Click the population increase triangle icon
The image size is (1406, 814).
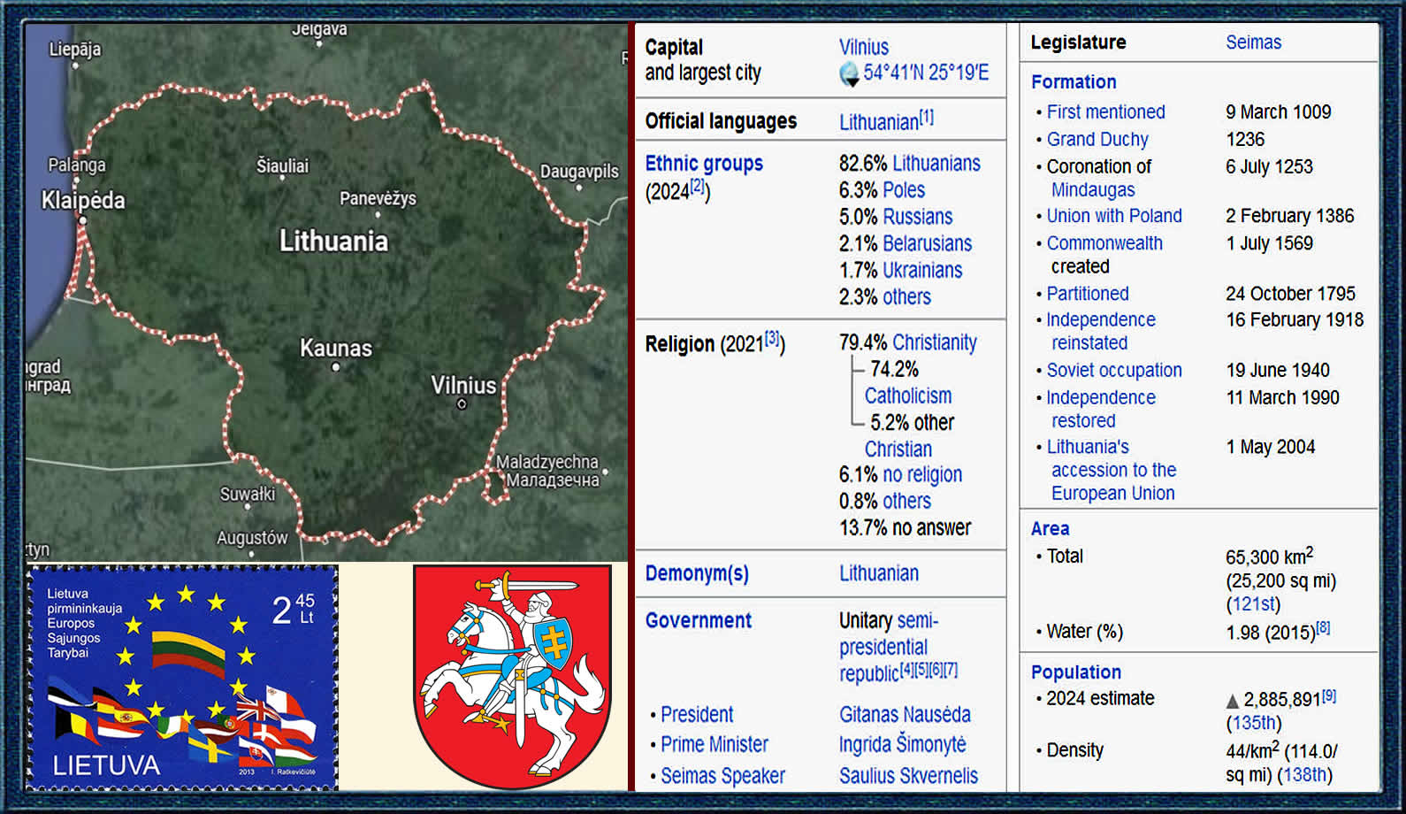pos(1233,702)
